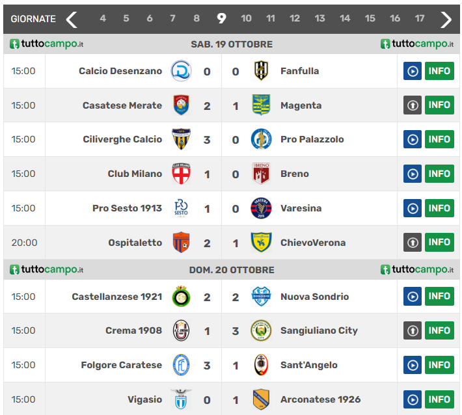This screenshot has width=462, height=415.
Task: Click the Sangiuliano City team crest
Action: pyautogui.click(x=261, y=330)
